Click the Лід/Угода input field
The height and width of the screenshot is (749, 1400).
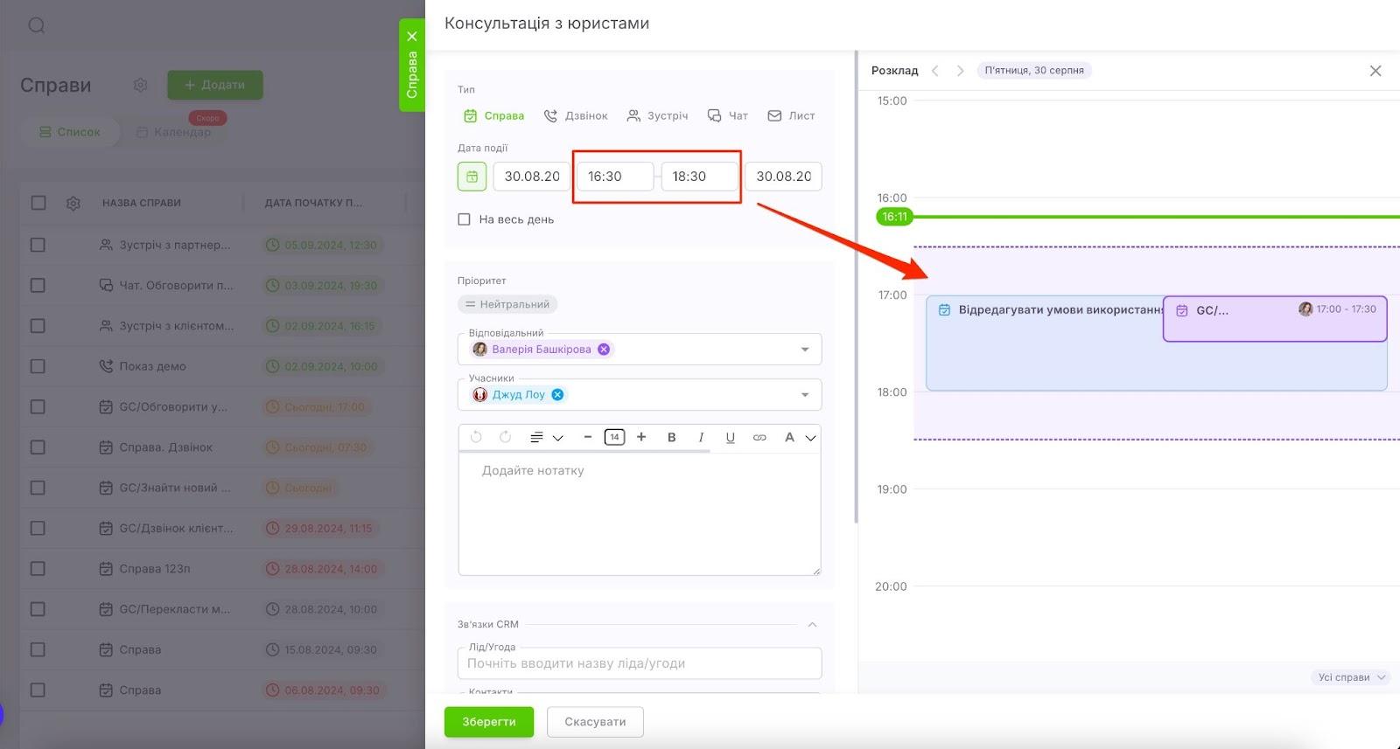pyautogui.click(x=640, y=663)
